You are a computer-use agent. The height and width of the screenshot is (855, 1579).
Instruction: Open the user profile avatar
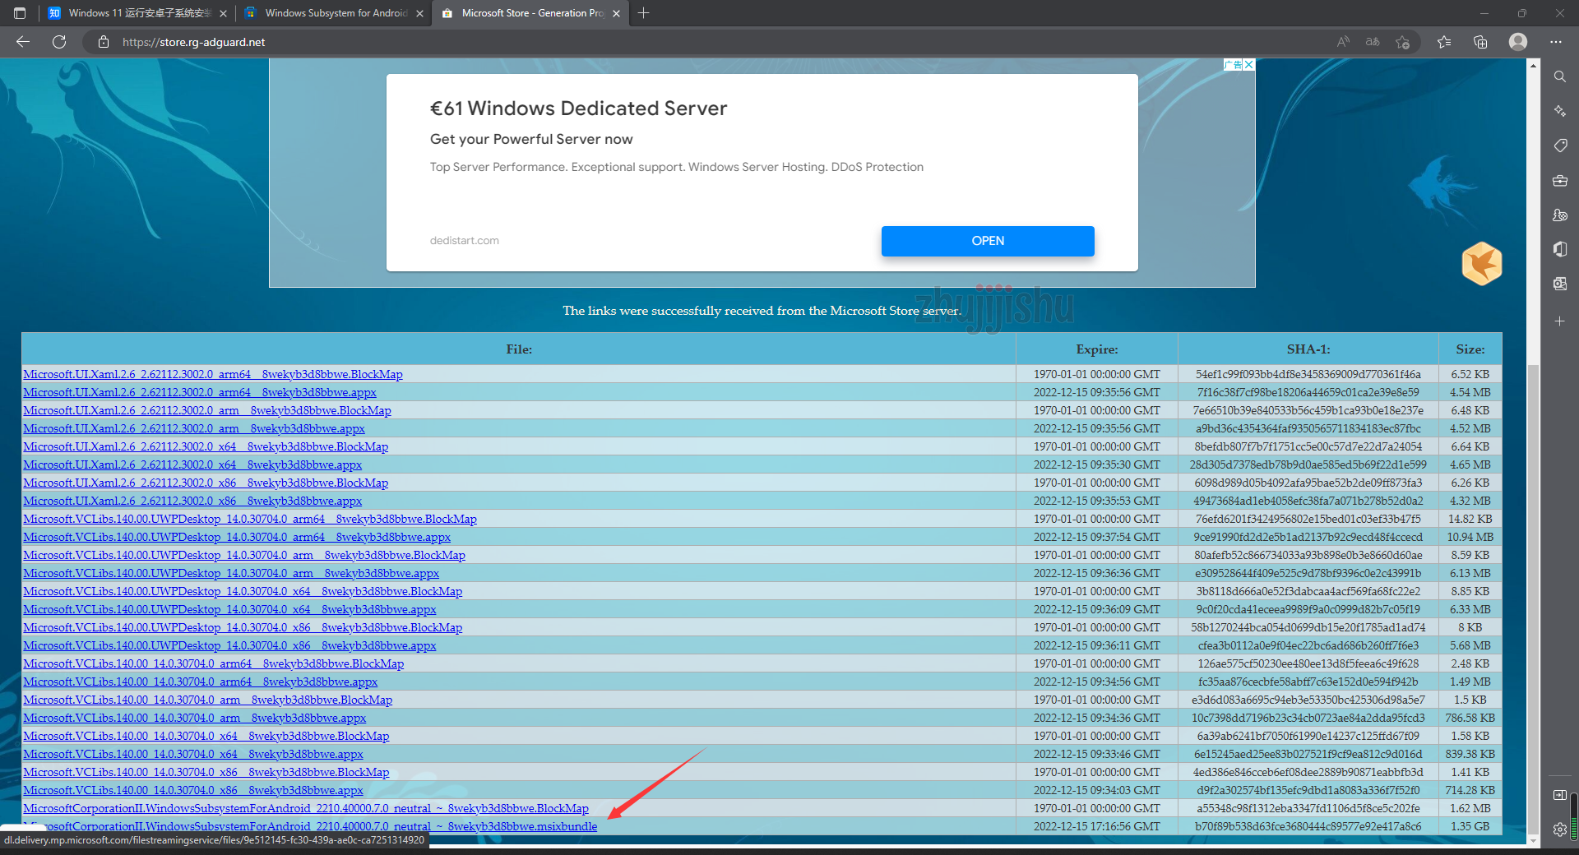point(1518,42)
